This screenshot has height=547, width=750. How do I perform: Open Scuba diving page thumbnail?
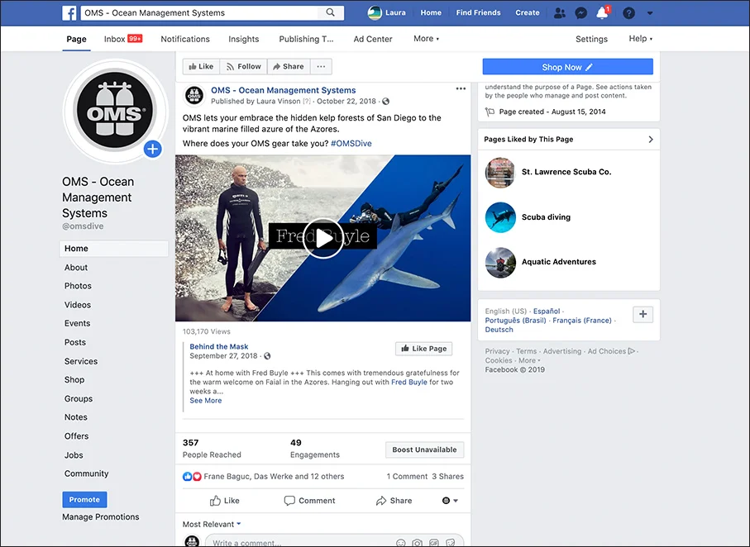pos(500,217)
